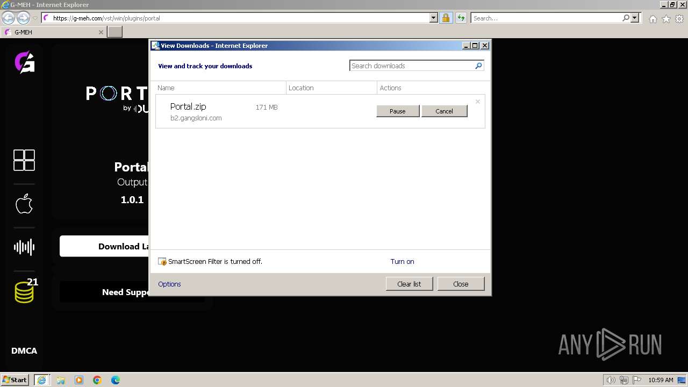Sort downloads by Name column
Viewport: 688px width, 387px height.
220,88
